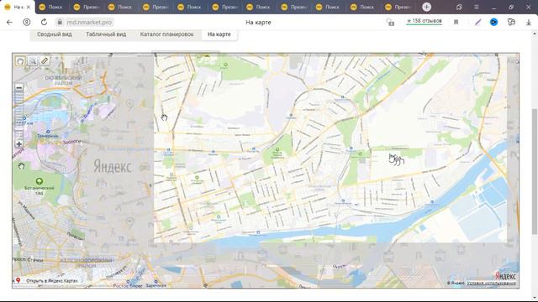This screenshot has height=302, width=538.
Task: Open the browser hamburger menu
Action: pyautogui.click(x=477, y=7)
